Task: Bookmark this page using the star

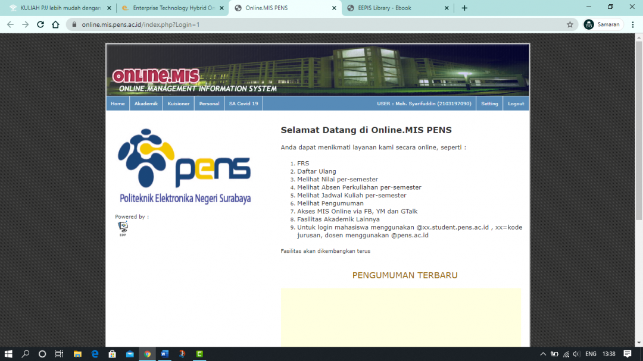Action: point(570,24)
